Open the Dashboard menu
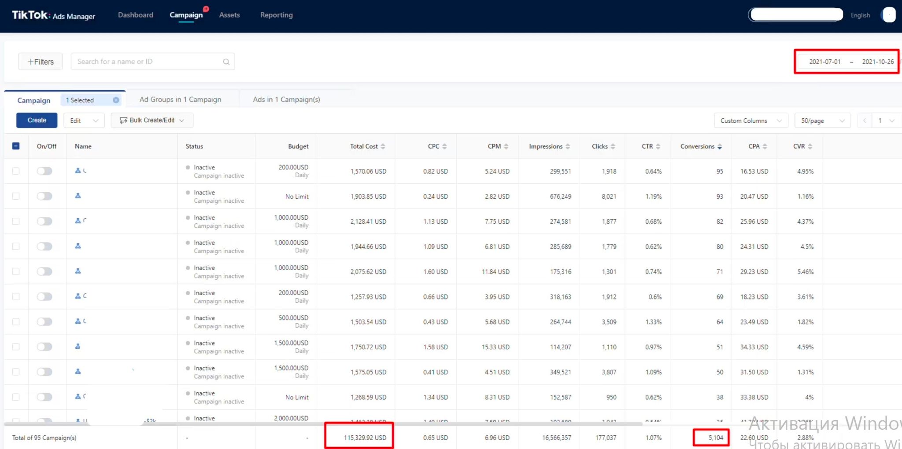902x449 pixels. tap(136, 15)
